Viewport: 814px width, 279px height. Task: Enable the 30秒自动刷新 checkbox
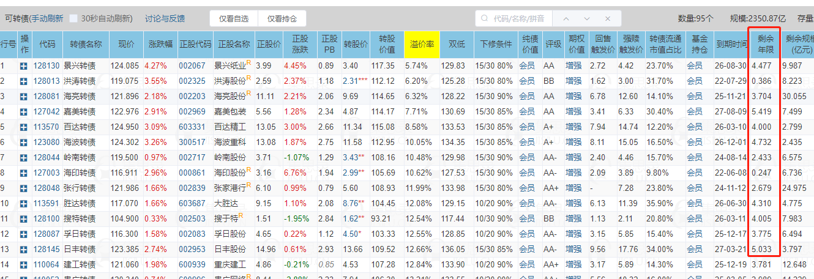[73, 18]
